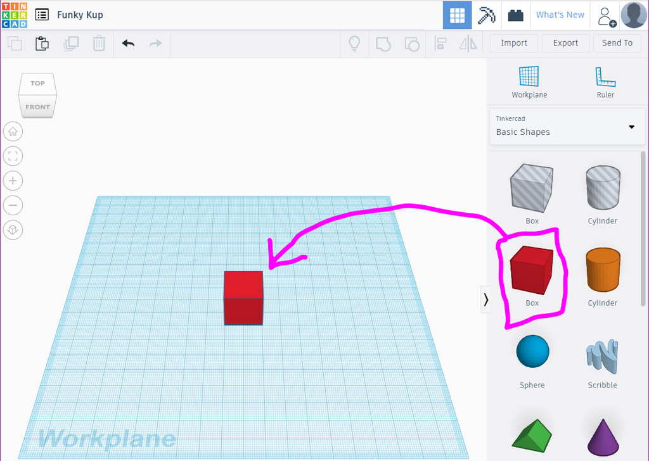This screenshot has height=461, width=649.
Task: Click the Export button
Action: coord(565,43)
